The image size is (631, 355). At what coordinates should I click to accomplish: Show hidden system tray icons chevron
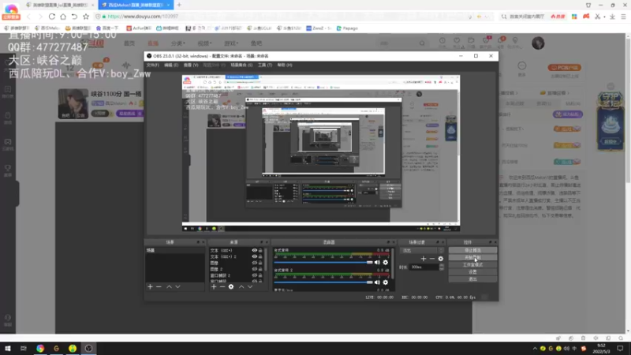[535, 349]
